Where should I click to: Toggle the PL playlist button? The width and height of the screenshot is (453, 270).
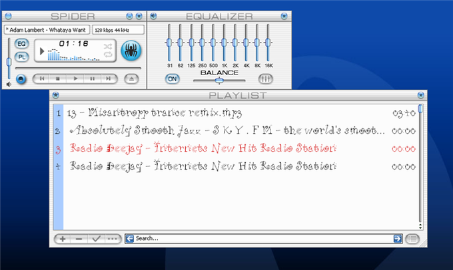click(x=22, y=57)
